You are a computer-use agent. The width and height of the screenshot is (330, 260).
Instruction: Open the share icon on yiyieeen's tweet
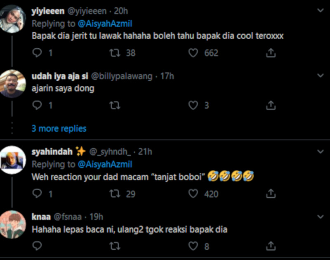(x=271, y=52)
